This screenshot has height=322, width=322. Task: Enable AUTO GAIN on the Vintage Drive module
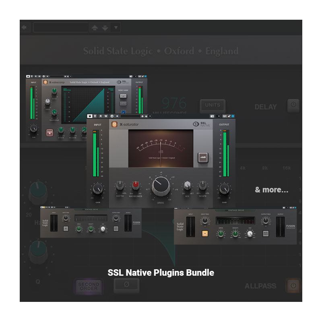pos(266,233)
